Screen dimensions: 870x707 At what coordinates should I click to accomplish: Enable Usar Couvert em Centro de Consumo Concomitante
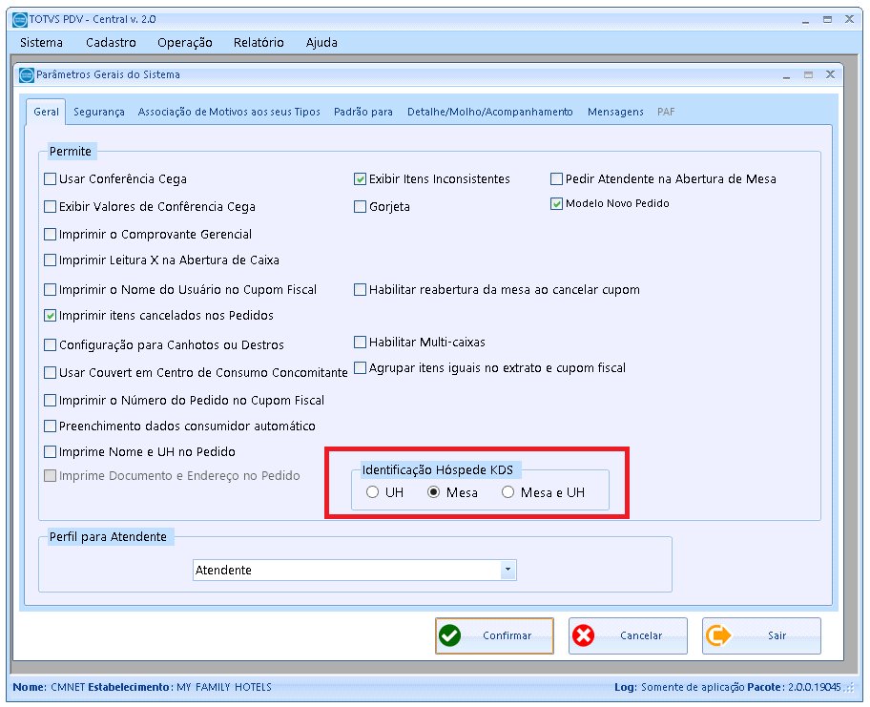(x=50, y=372)
